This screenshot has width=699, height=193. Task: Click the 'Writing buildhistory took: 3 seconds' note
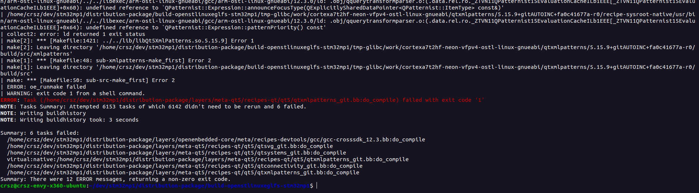tap(70, 120)
